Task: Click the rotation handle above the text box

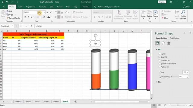Action: pyautogui.click(x=96, y=35)
